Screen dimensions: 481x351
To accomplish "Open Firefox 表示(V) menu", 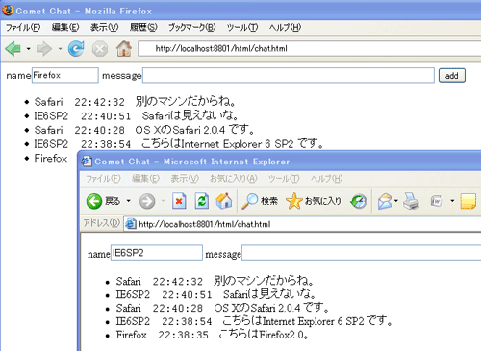I will (x=105, y=28).
